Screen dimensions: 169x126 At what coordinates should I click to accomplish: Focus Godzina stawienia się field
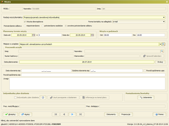116,71
